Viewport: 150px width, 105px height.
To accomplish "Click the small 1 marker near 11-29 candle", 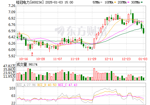I will 92,48.
